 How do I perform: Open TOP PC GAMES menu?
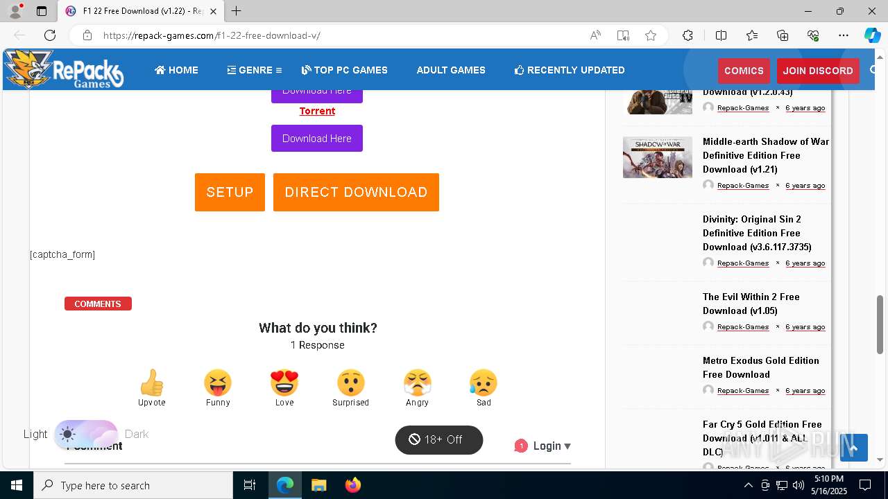click(x=344, y=70)
